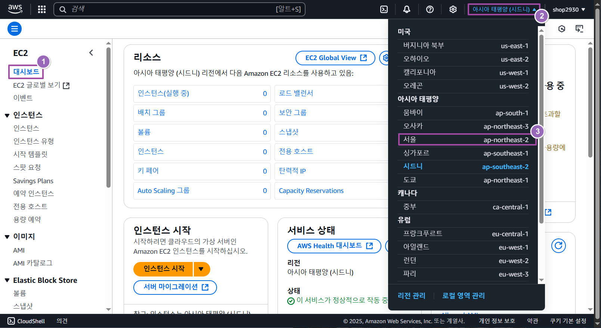Screen dimensions: 601x328
Task: Click the search magnifier icon
Action: point(63,9)
